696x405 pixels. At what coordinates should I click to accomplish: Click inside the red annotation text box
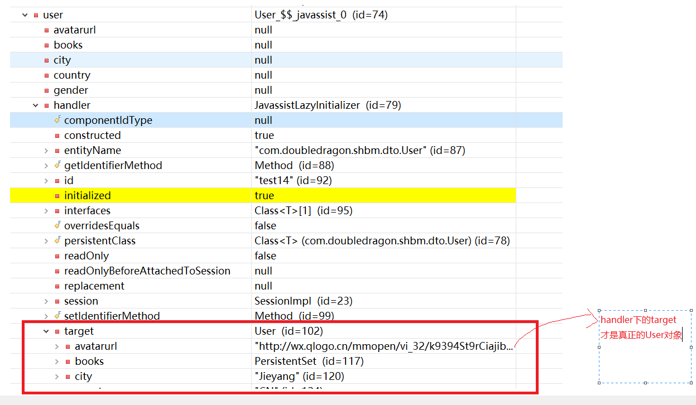(645, 346)
